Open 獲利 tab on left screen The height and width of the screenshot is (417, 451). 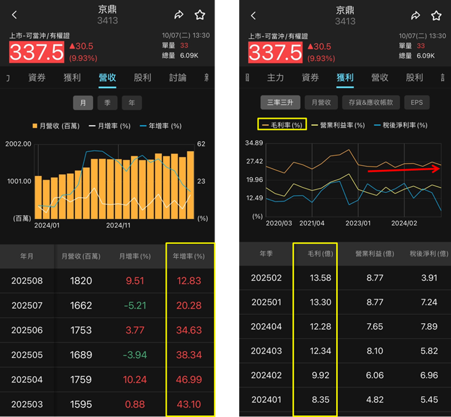pyautogui.click(x=72, y=78)
